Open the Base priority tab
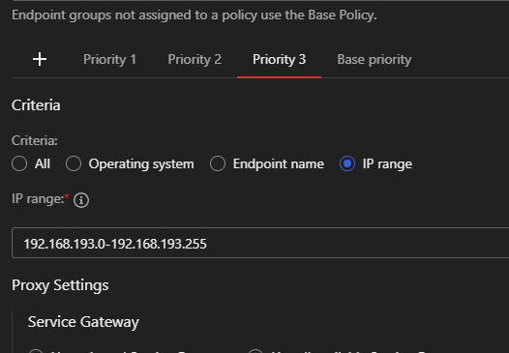The width and height of the screenshot is (509, 353). [374, 60]
